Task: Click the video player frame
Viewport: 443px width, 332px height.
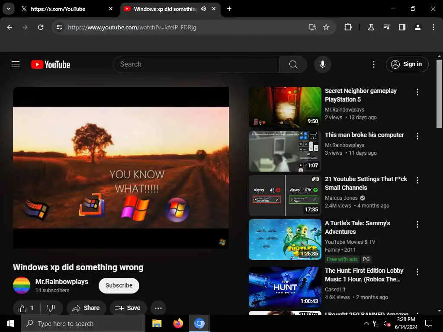Action: coord(121,168)
